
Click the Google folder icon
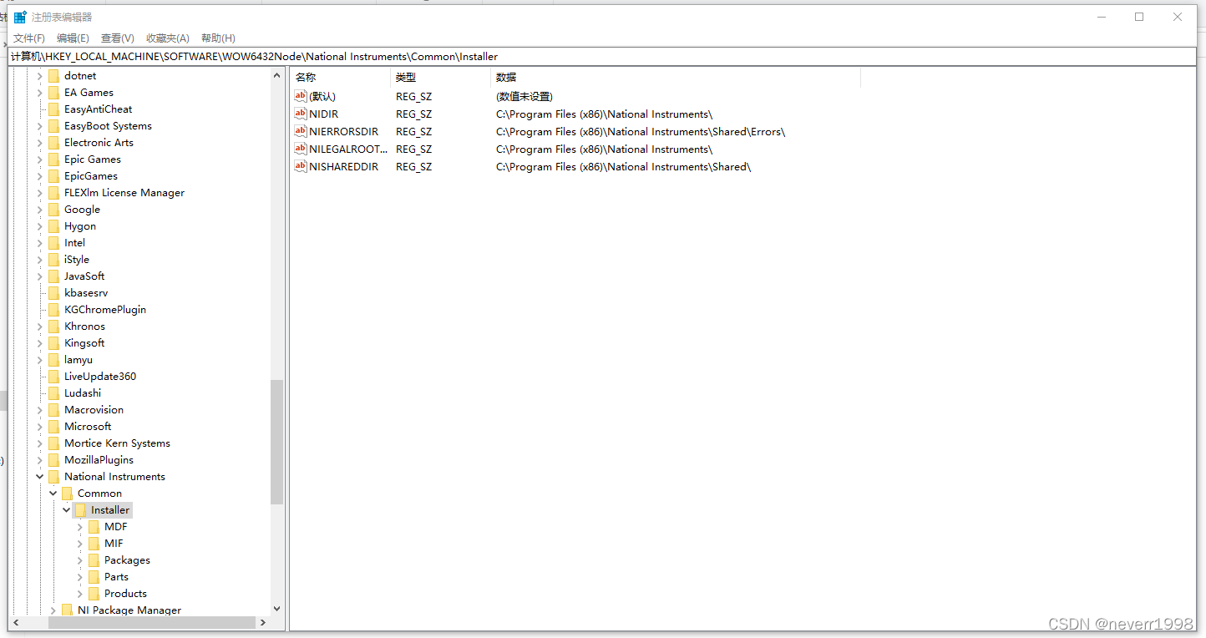tap(54, 210)
